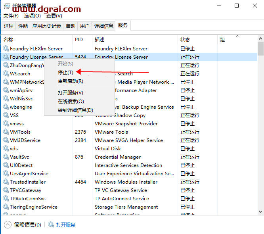
Task: Open 查看(V) menu in menu bar
Action: [54, 16]
